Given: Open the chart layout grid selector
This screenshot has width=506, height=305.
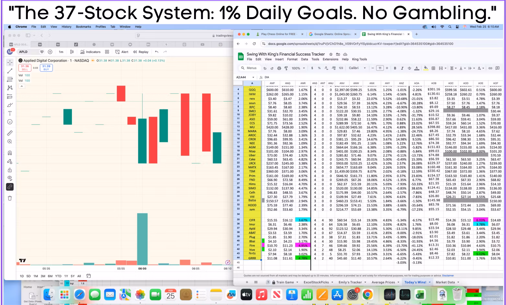Looking at the screenshot, I should tap(107, 52).
